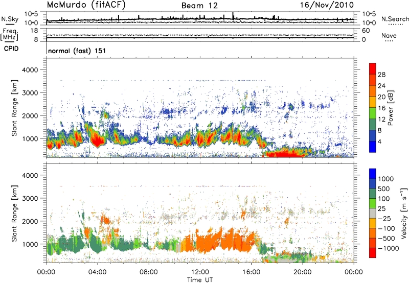Click the '24' Power colorbar tick label
Screen dimensions: 409x283
[381, 86]
